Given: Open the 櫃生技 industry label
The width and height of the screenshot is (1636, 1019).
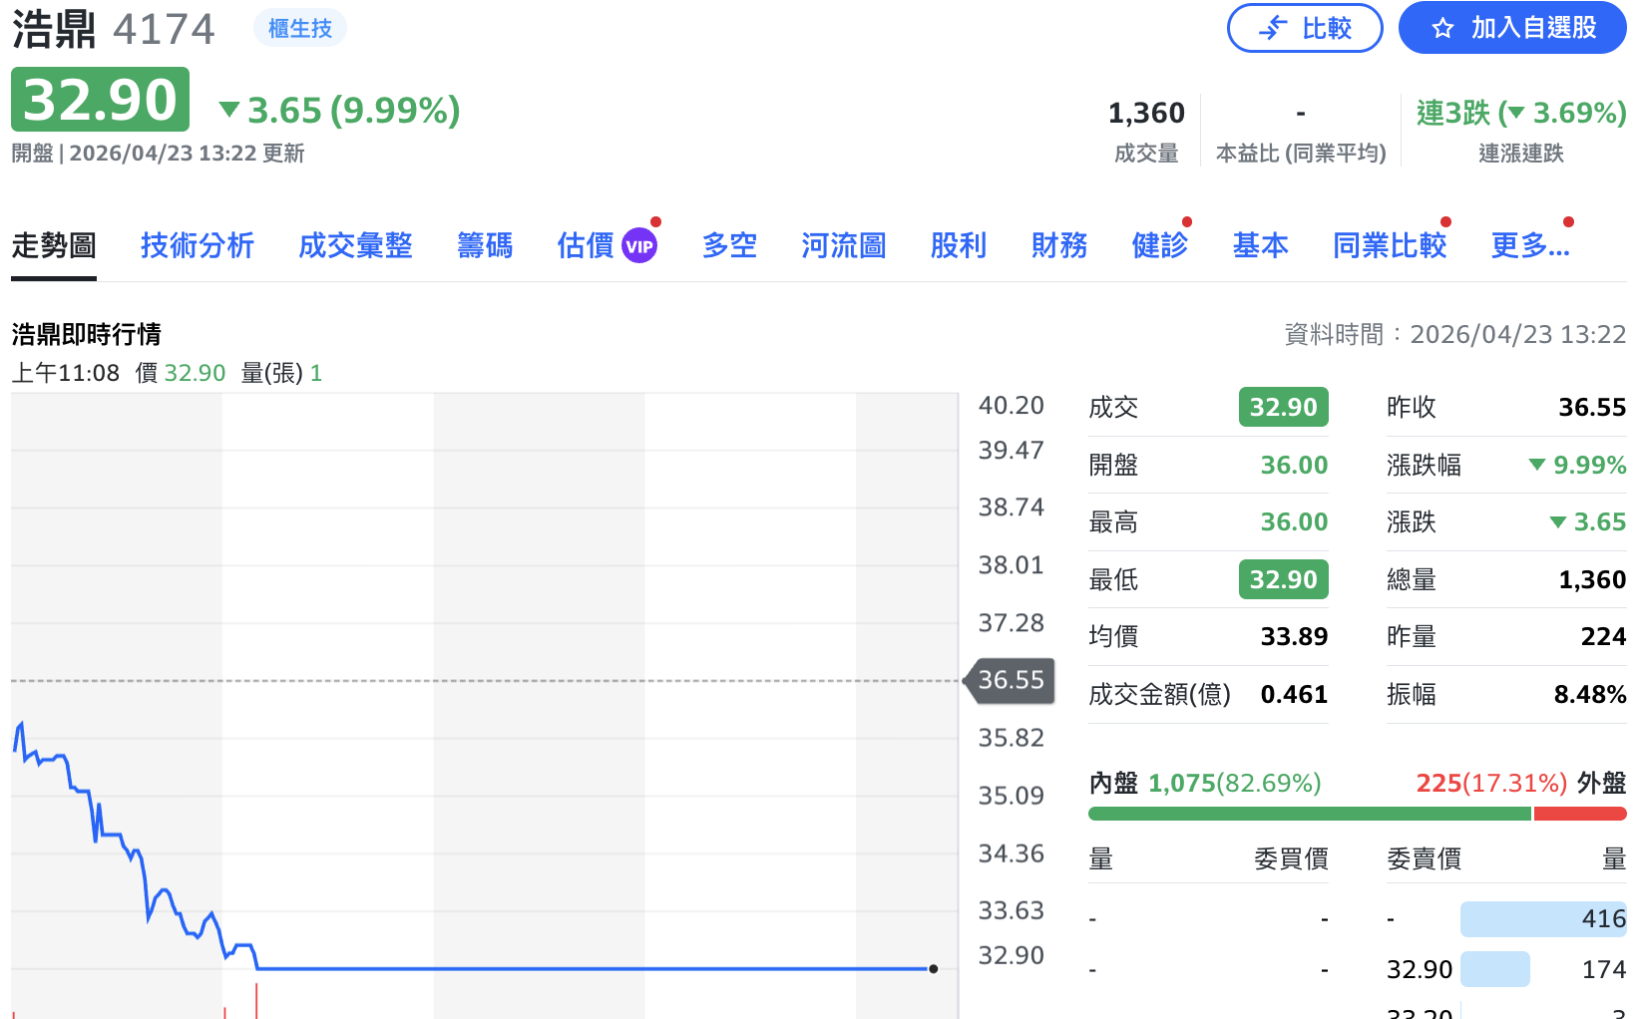Looking at the screenshot, I should 299,28.
